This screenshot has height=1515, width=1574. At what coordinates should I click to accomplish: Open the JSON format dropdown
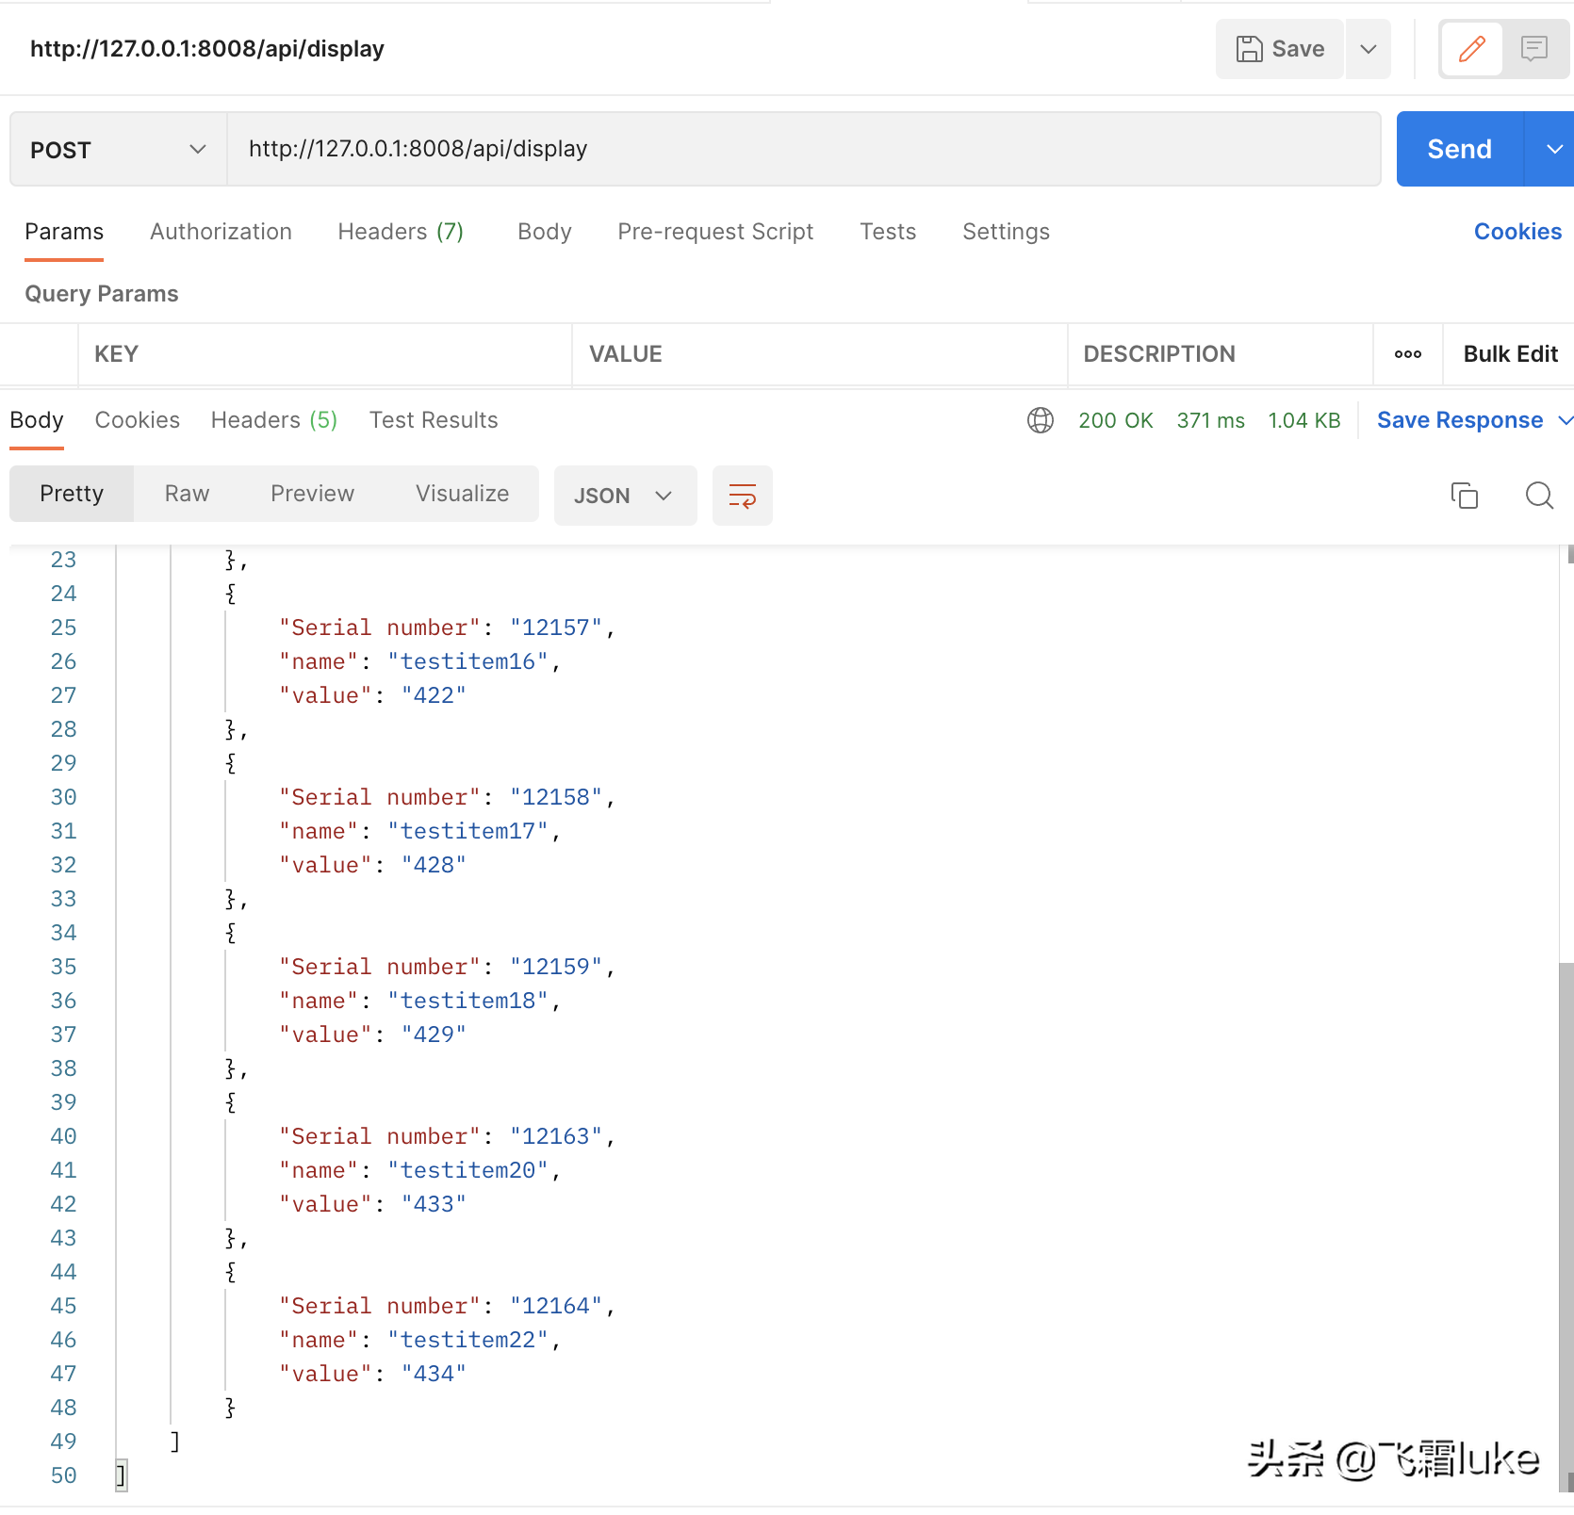coord(625,496)
